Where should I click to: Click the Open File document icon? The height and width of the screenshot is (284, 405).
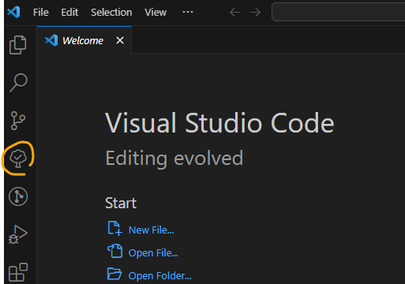[114, 251]
